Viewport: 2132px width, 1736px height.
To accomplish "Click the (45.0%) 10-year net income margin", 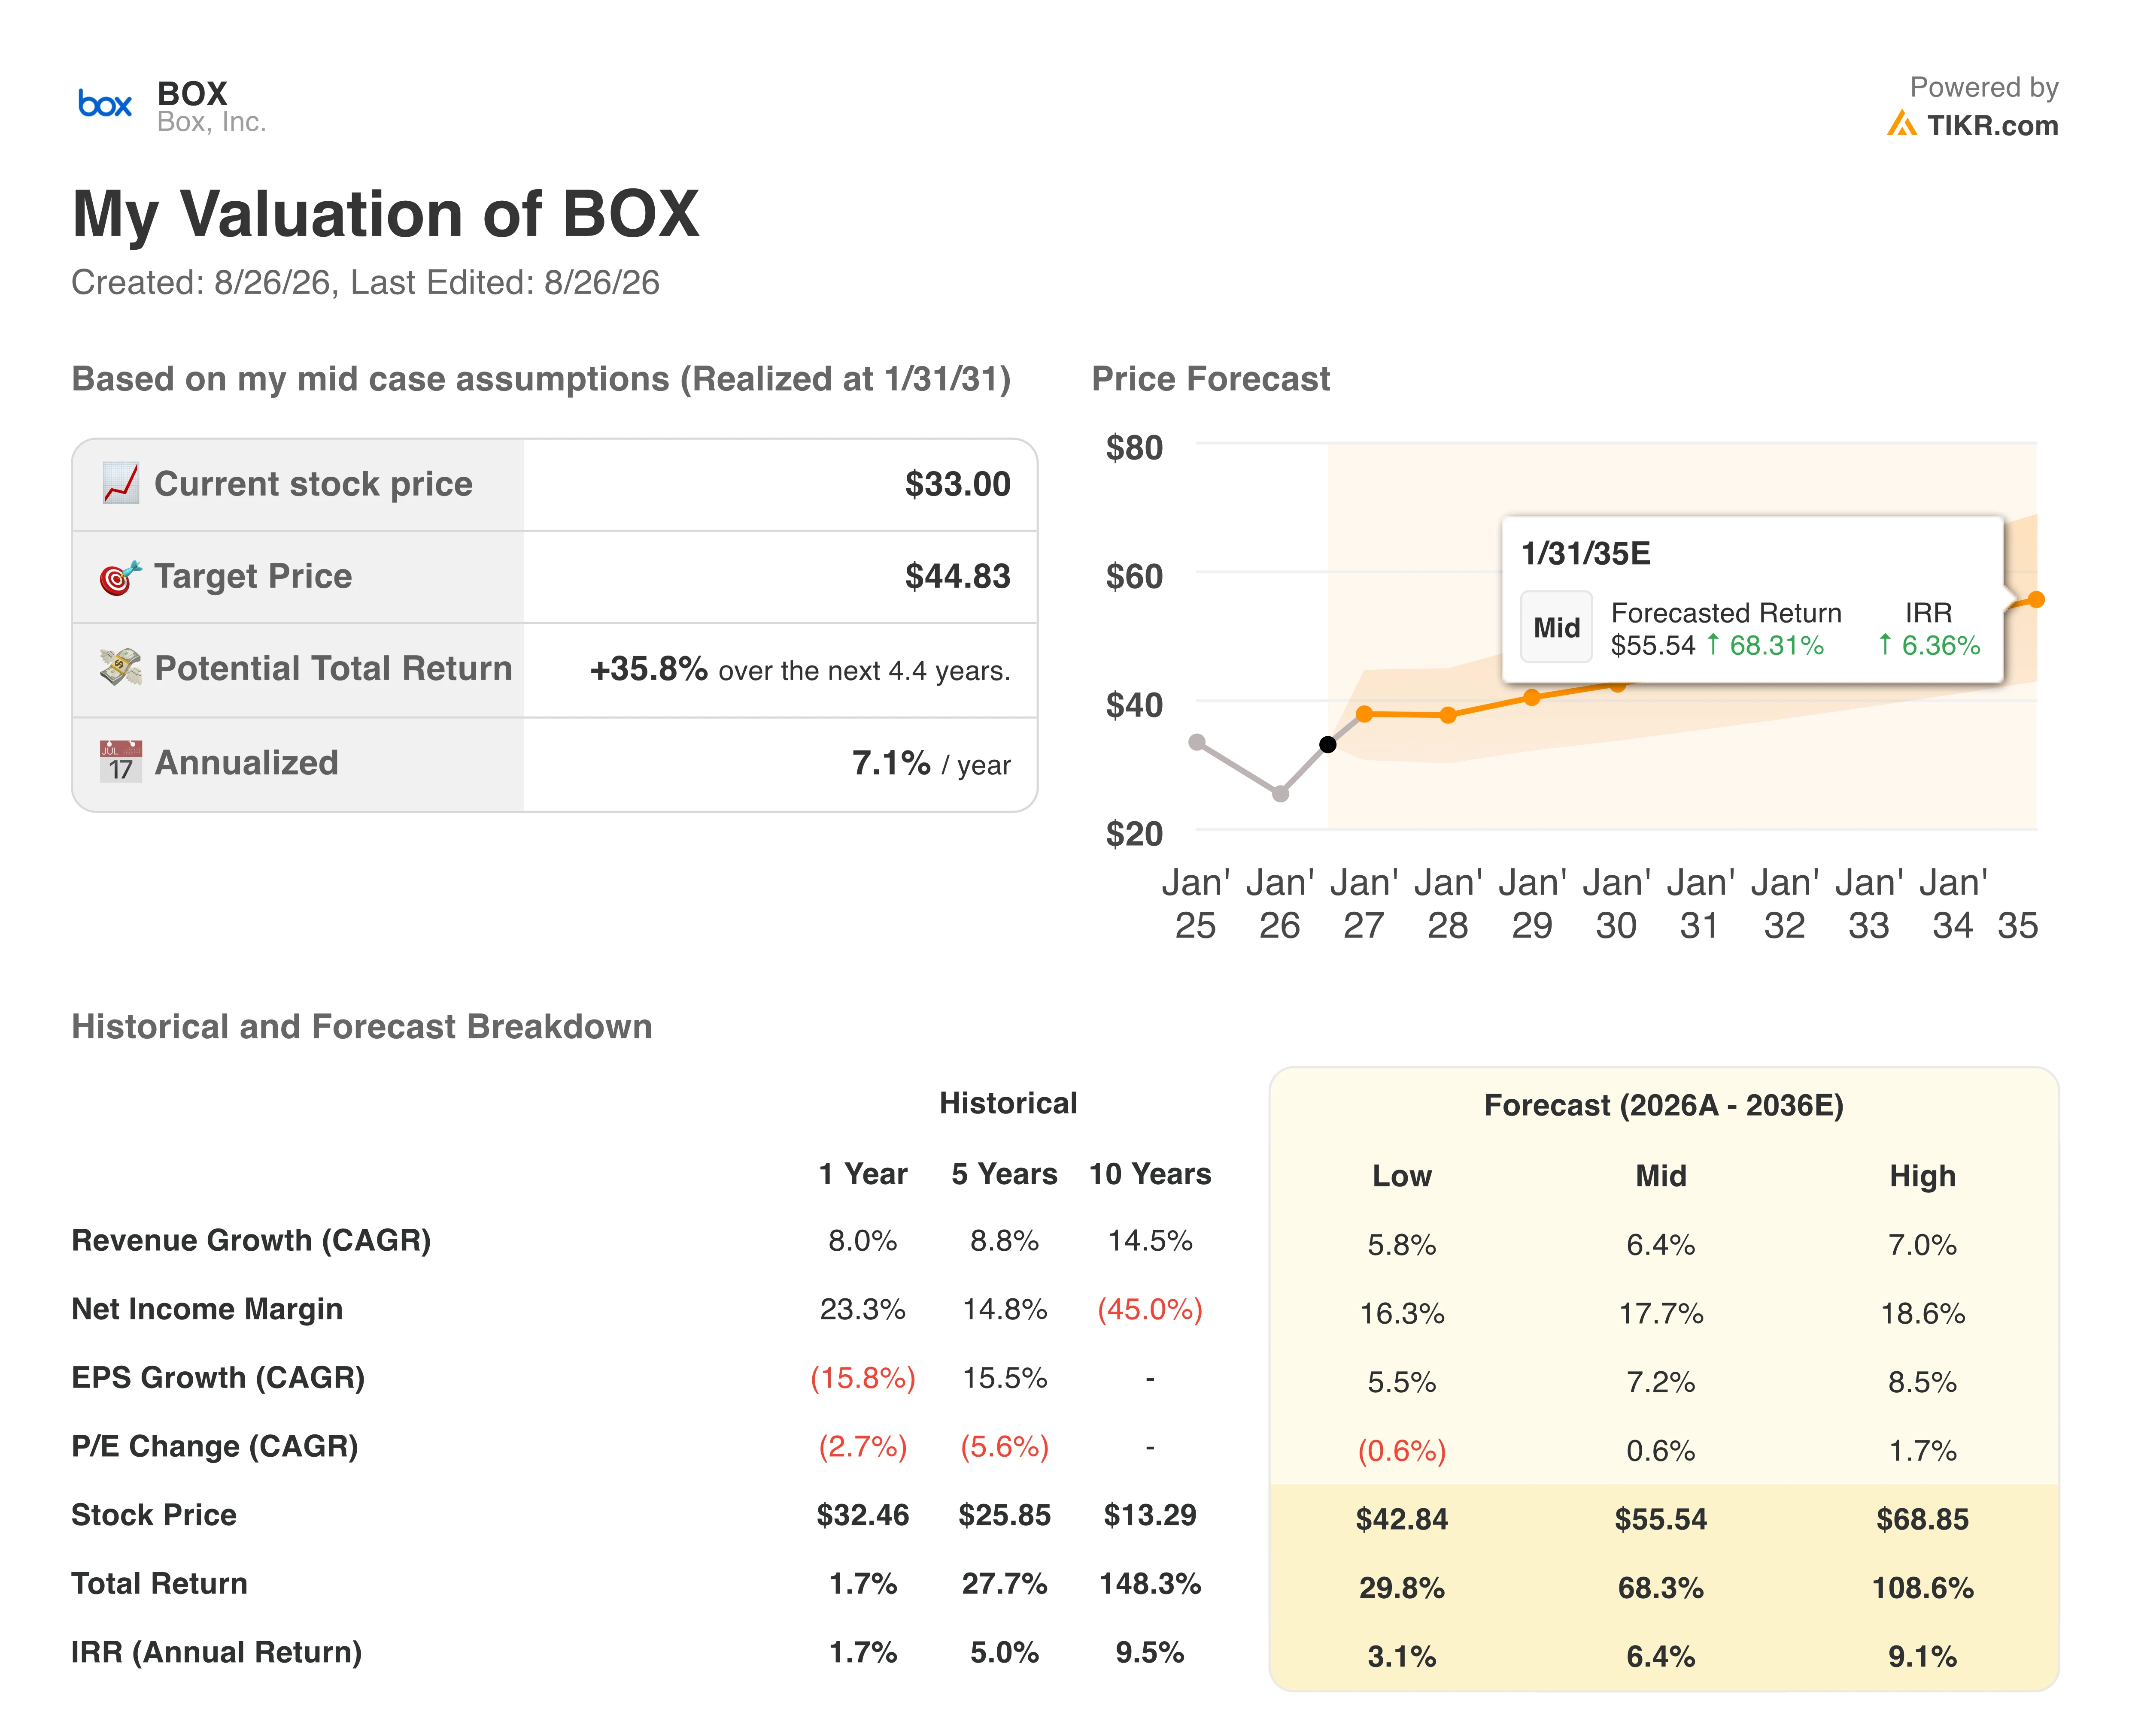I will [1150, 1309].
